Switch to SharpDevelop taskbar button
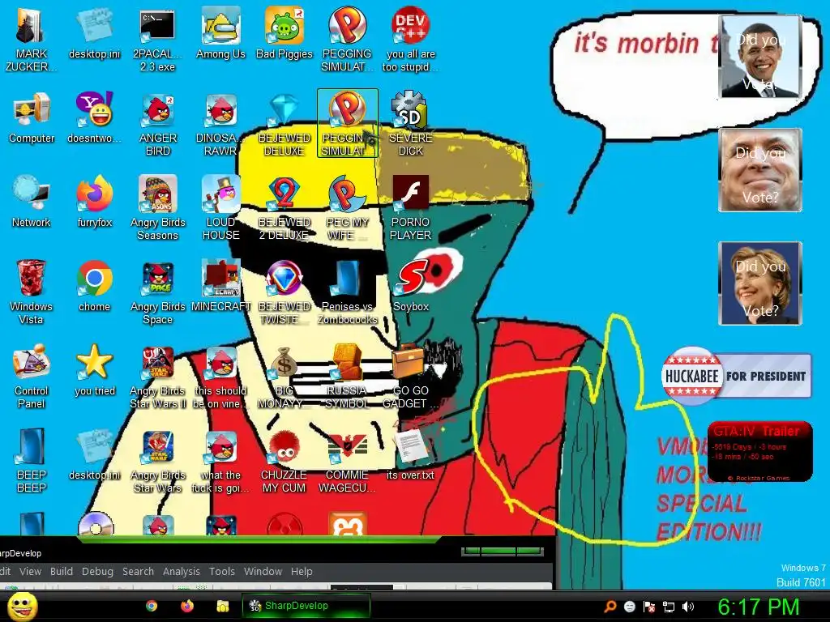This screenshot has height=622, width=830. [x=306, y=606]
